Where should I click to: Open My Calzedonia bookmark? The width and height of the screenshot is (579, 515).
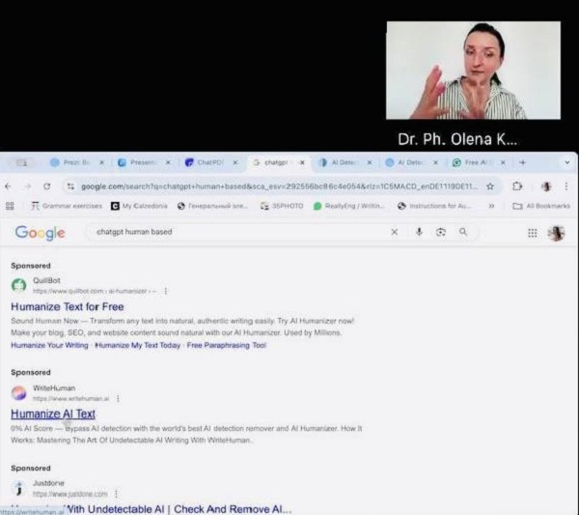pos(139,206)
